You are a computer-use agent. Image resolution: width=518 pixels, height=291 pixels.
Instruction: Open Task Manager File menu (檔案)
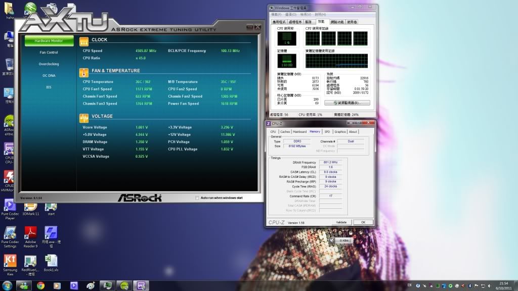click(x=276, y=15)
